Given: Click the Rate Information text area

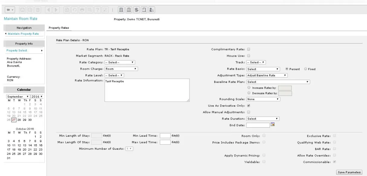Looking at the screenshot, I should point(147,90).
